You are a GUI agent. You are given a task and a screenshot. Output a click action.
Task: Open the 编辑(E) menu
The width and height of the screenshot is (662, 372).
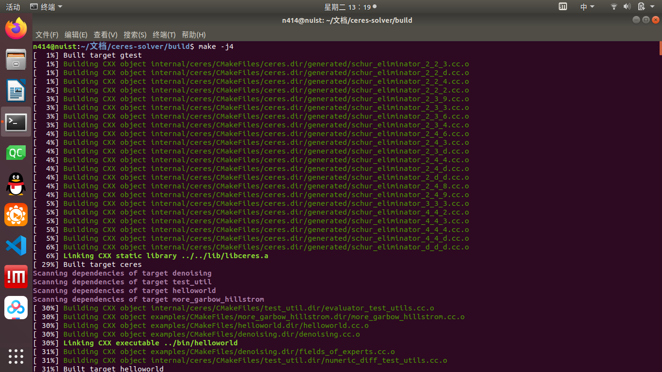pyautogui.click(x=76, y=35)
